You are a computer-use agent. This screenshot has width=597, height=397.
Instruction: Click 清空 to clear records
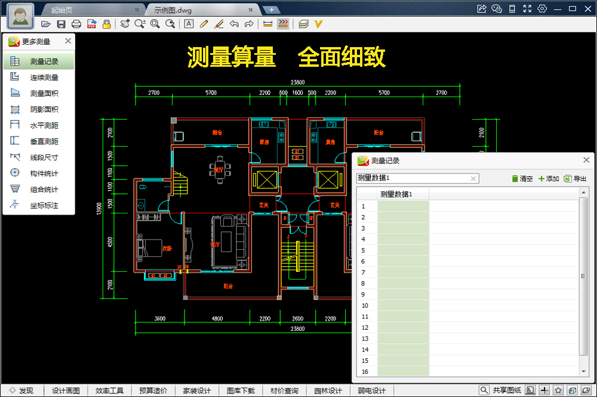(x=522, y=178)
